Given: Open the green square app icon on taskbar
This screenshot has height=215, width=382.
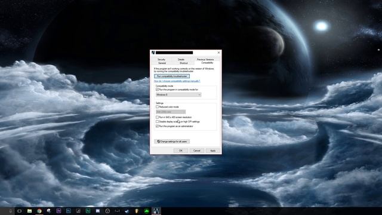Looking at the screenshot, I should [88, 211].
